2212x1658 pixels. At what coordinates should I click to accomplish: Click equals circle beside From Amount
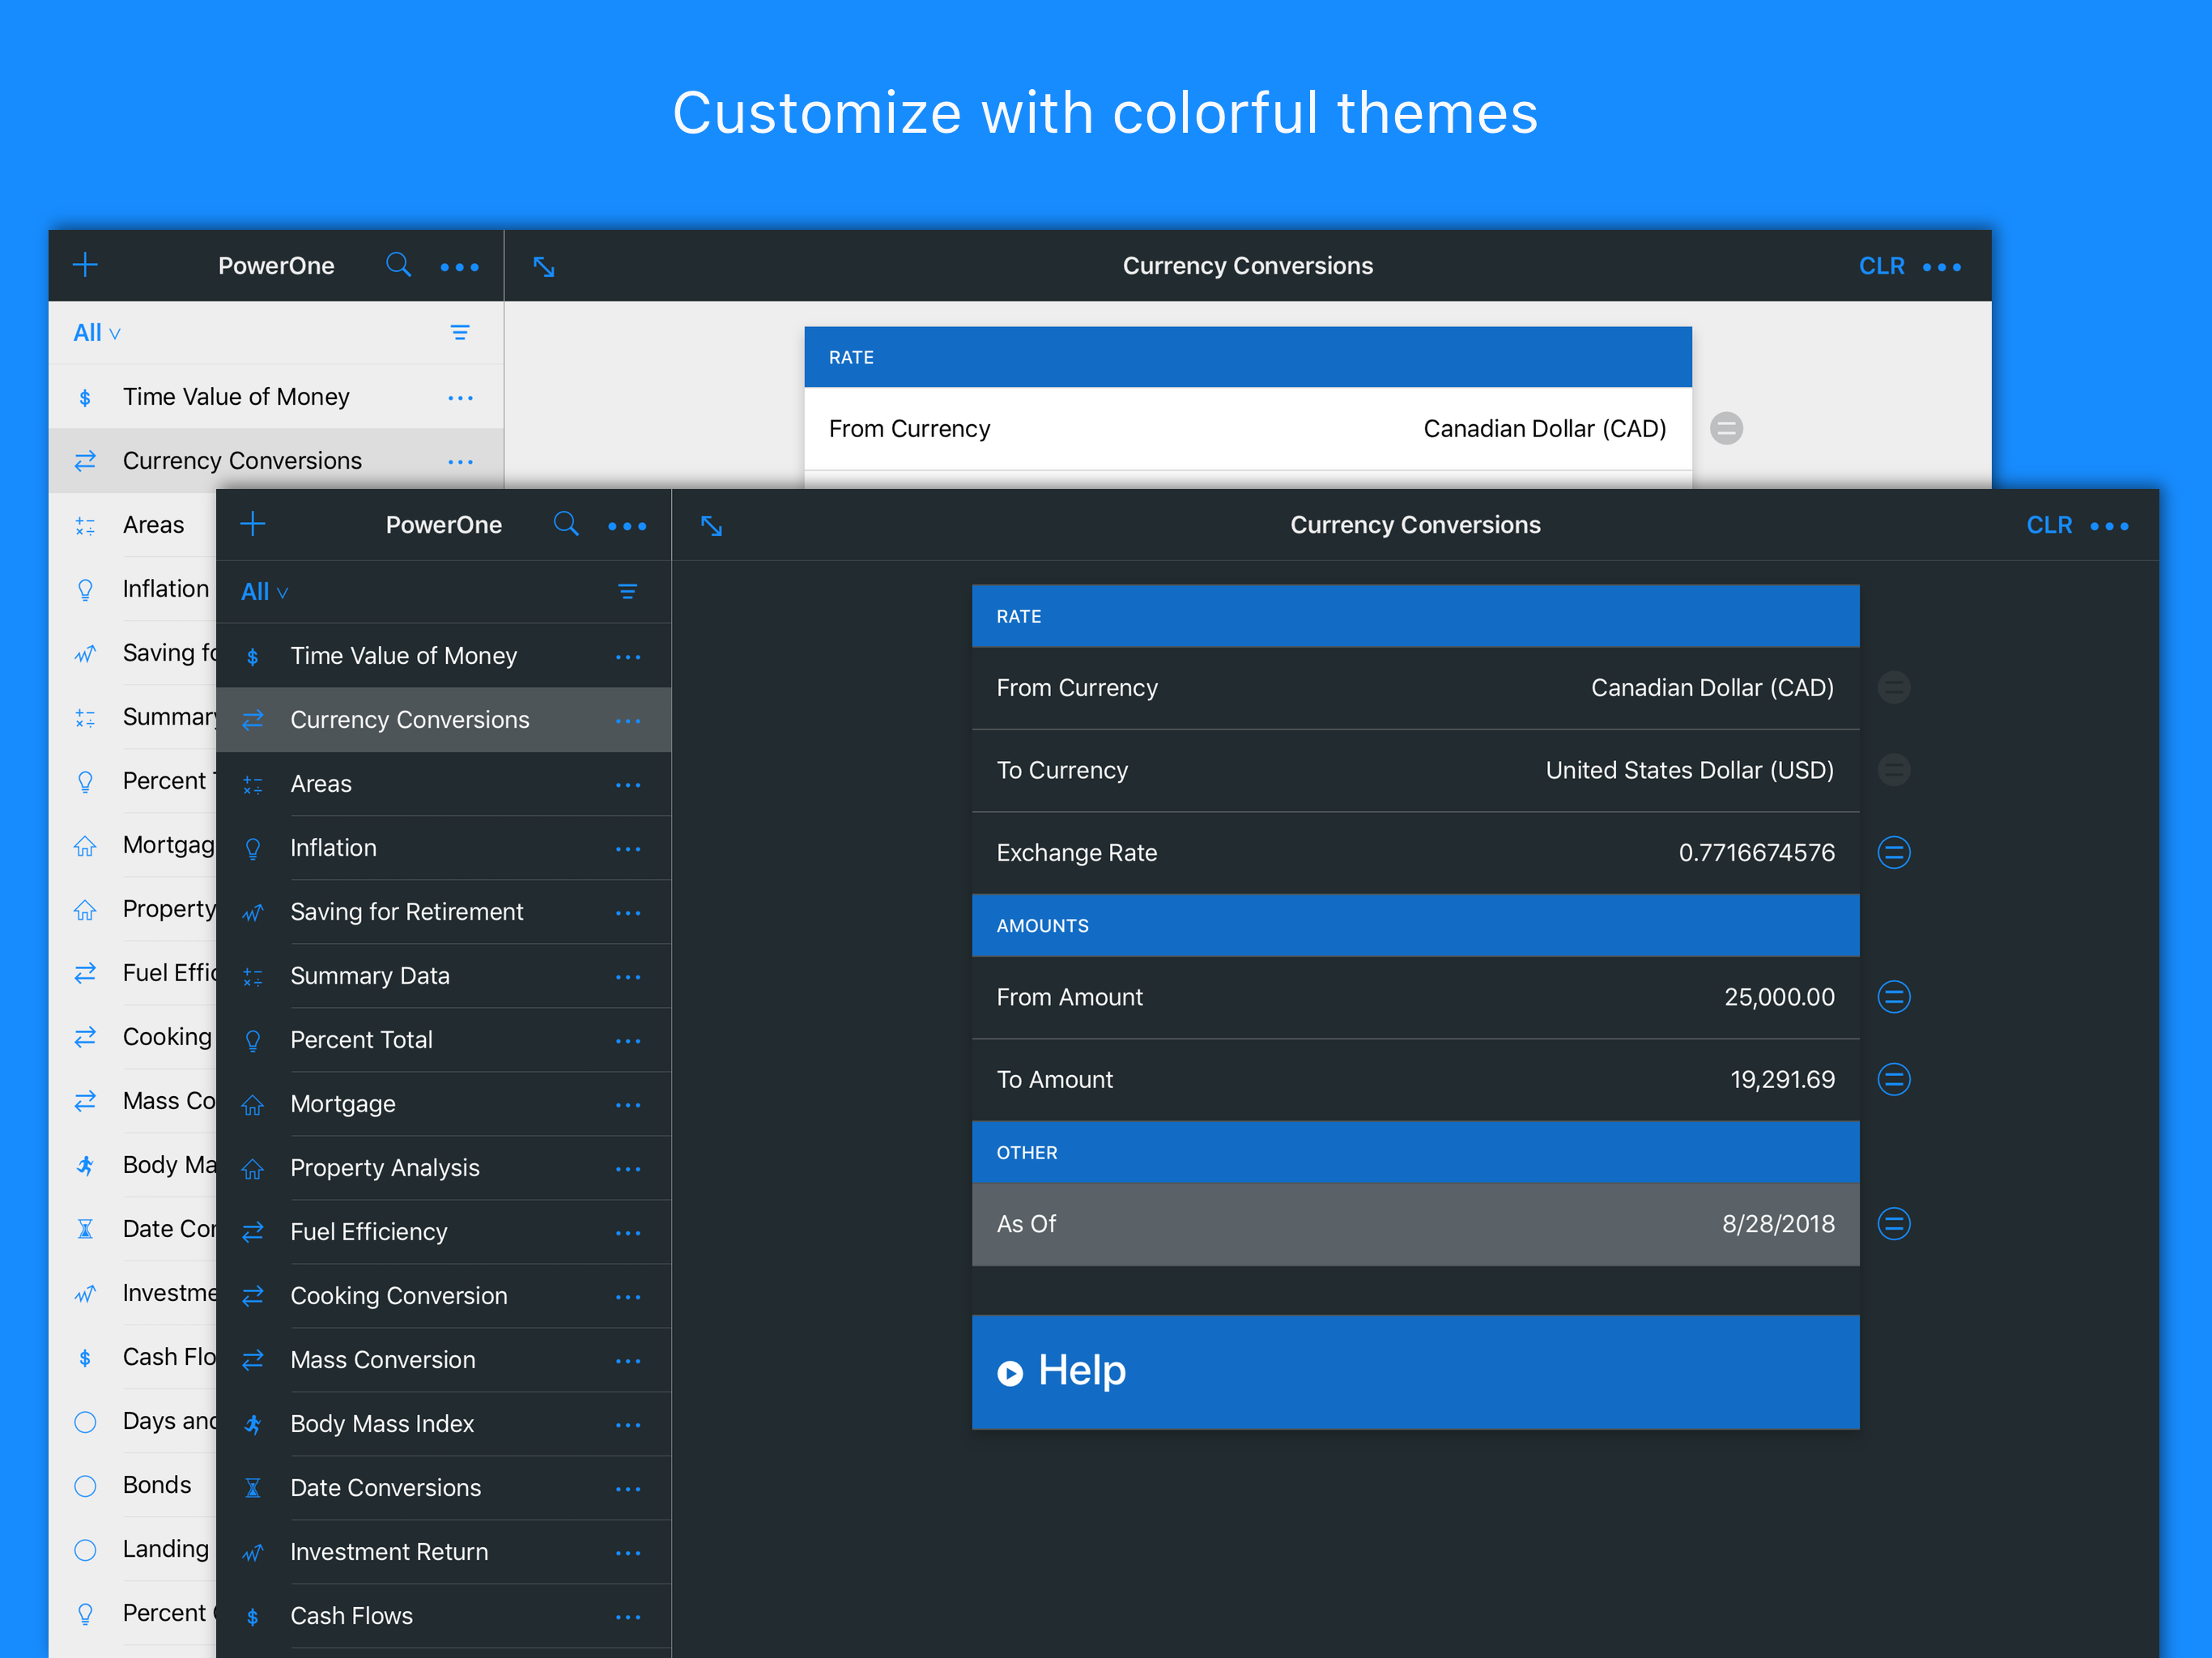(x=1893, y=996)
